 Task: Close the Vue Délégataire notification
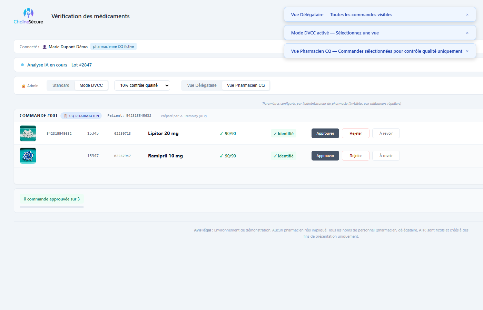tap(467, 15)
